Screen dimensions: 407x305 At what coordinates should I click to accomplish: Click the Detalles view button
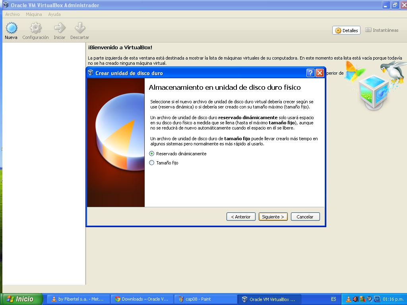coord(346,30)
